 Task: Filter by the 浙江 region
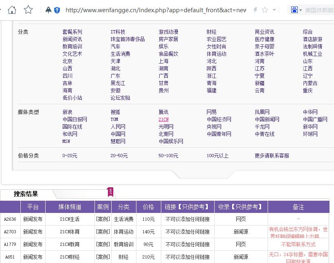pyautogui.click(x=211, y=76)
